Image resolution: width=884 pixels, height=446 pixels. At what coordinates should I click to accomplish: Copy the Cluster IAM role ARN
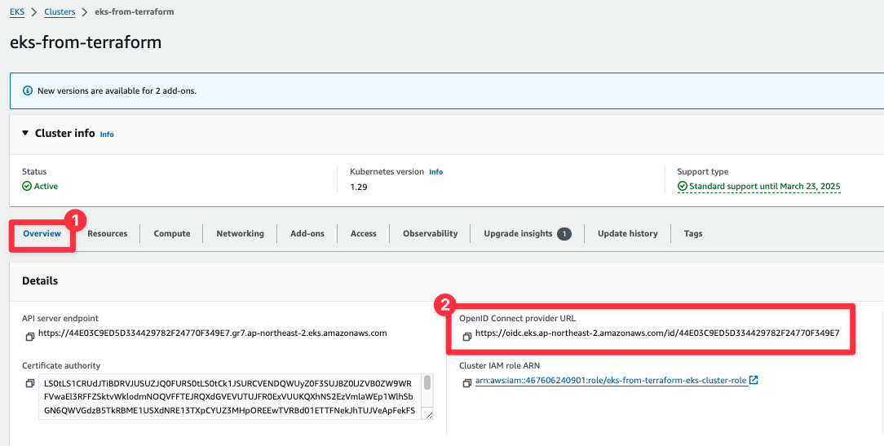click(x=466, y=383)
